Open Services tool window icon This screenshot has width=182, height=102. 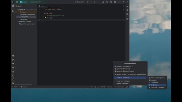[13, 72]
